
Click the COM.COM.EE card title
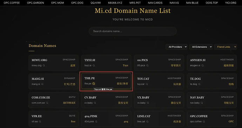[x=41, y=97]
